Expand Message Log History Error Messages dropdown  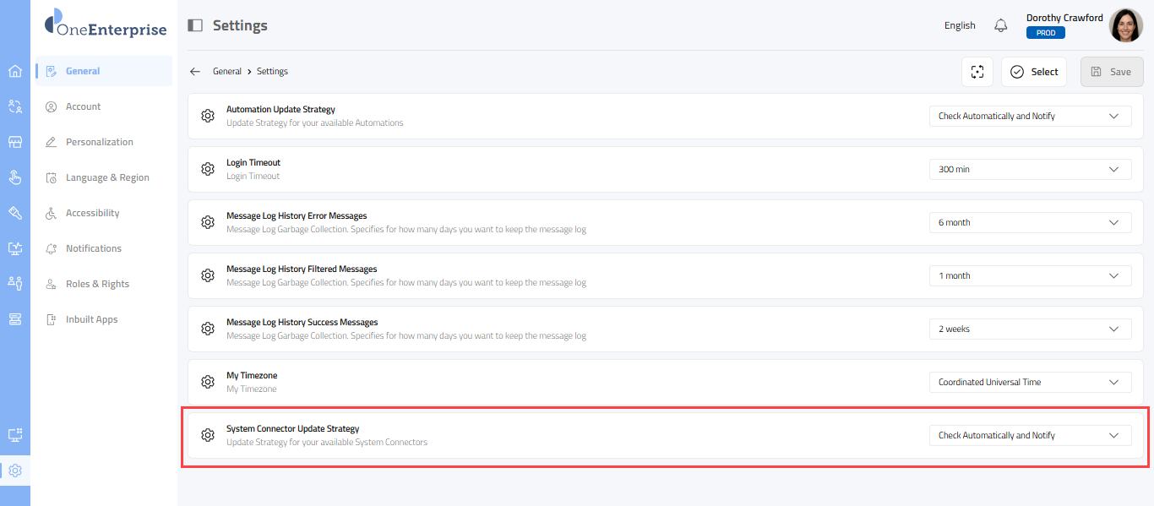click(1030, 223)
